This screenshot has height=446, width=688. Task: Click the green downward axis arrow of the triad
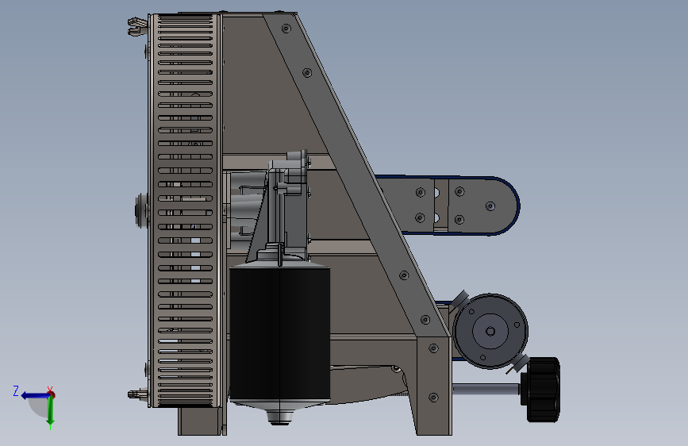click(x=51, y=411)
